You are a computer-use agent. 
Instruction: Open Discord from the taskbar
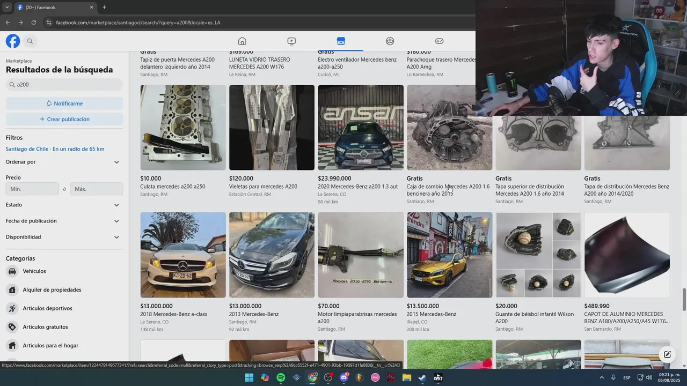[x=344, y=378]
